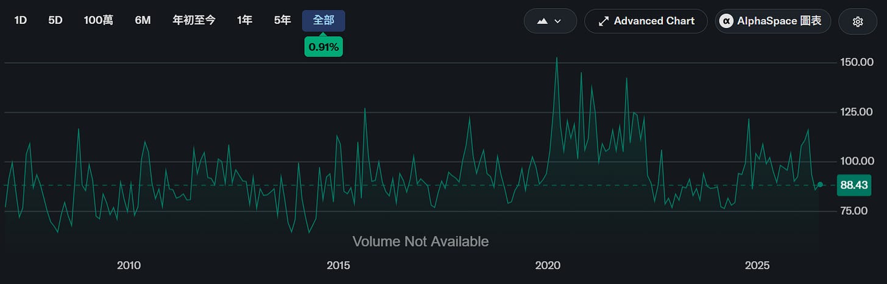The width and height of the screenshot is (887, 284).
Task: Click the 125.00 axis label
Action: tap(858, 112)
